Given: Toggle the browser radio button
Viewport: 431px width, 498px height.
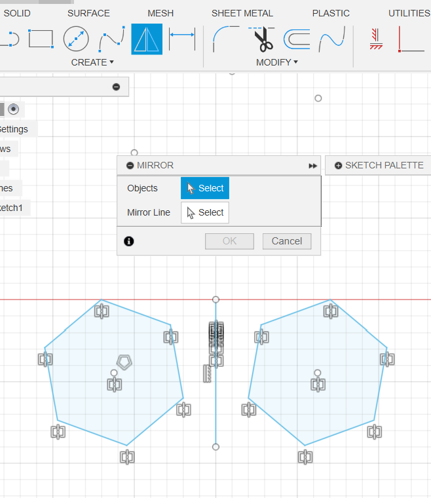Looking at the screenshot, I should pyautogui.click(x=13, y=109).
